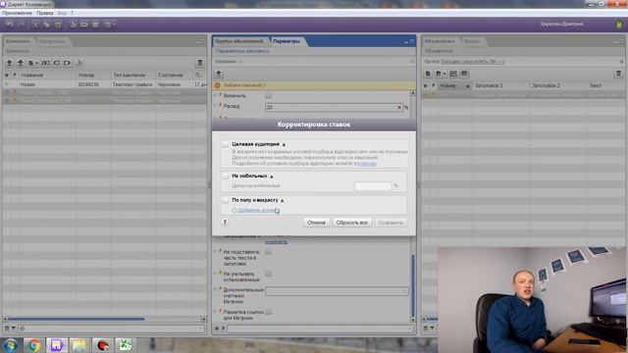This screenshot has height=353, width=628.
Task: Open the Вид menu
Action: (62, 13)
